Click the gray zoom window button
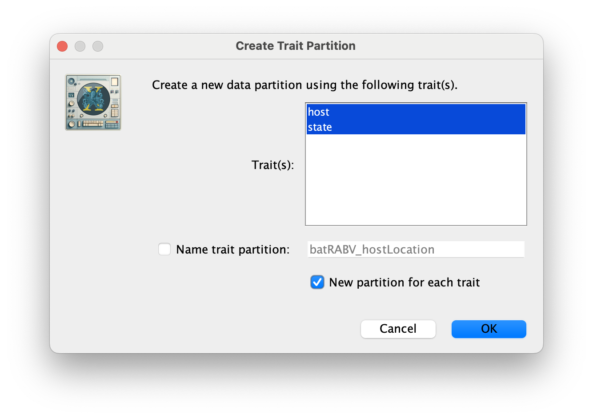Image resolution: width=593 pixels, height=419 pixels. point(98,46)
